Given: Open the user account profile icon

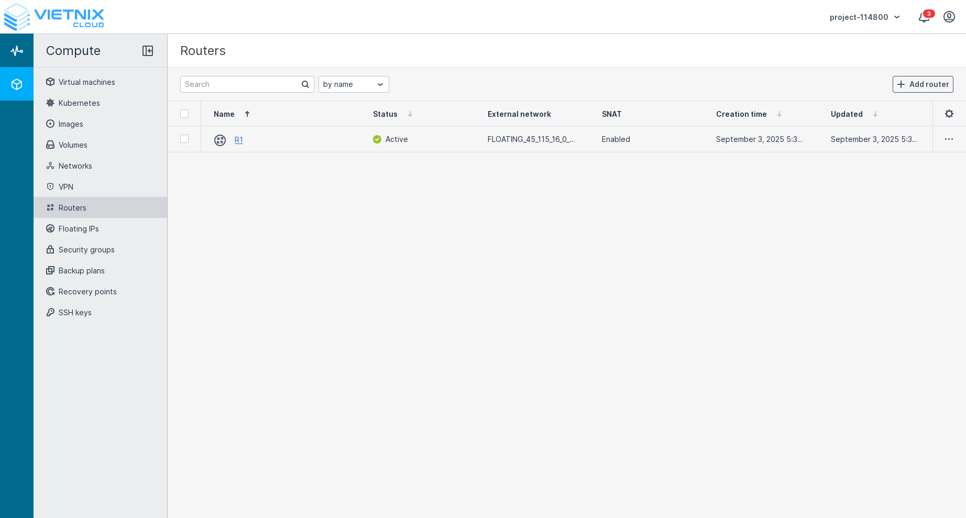Looking at the screenshot, I should tap(949, 17).
